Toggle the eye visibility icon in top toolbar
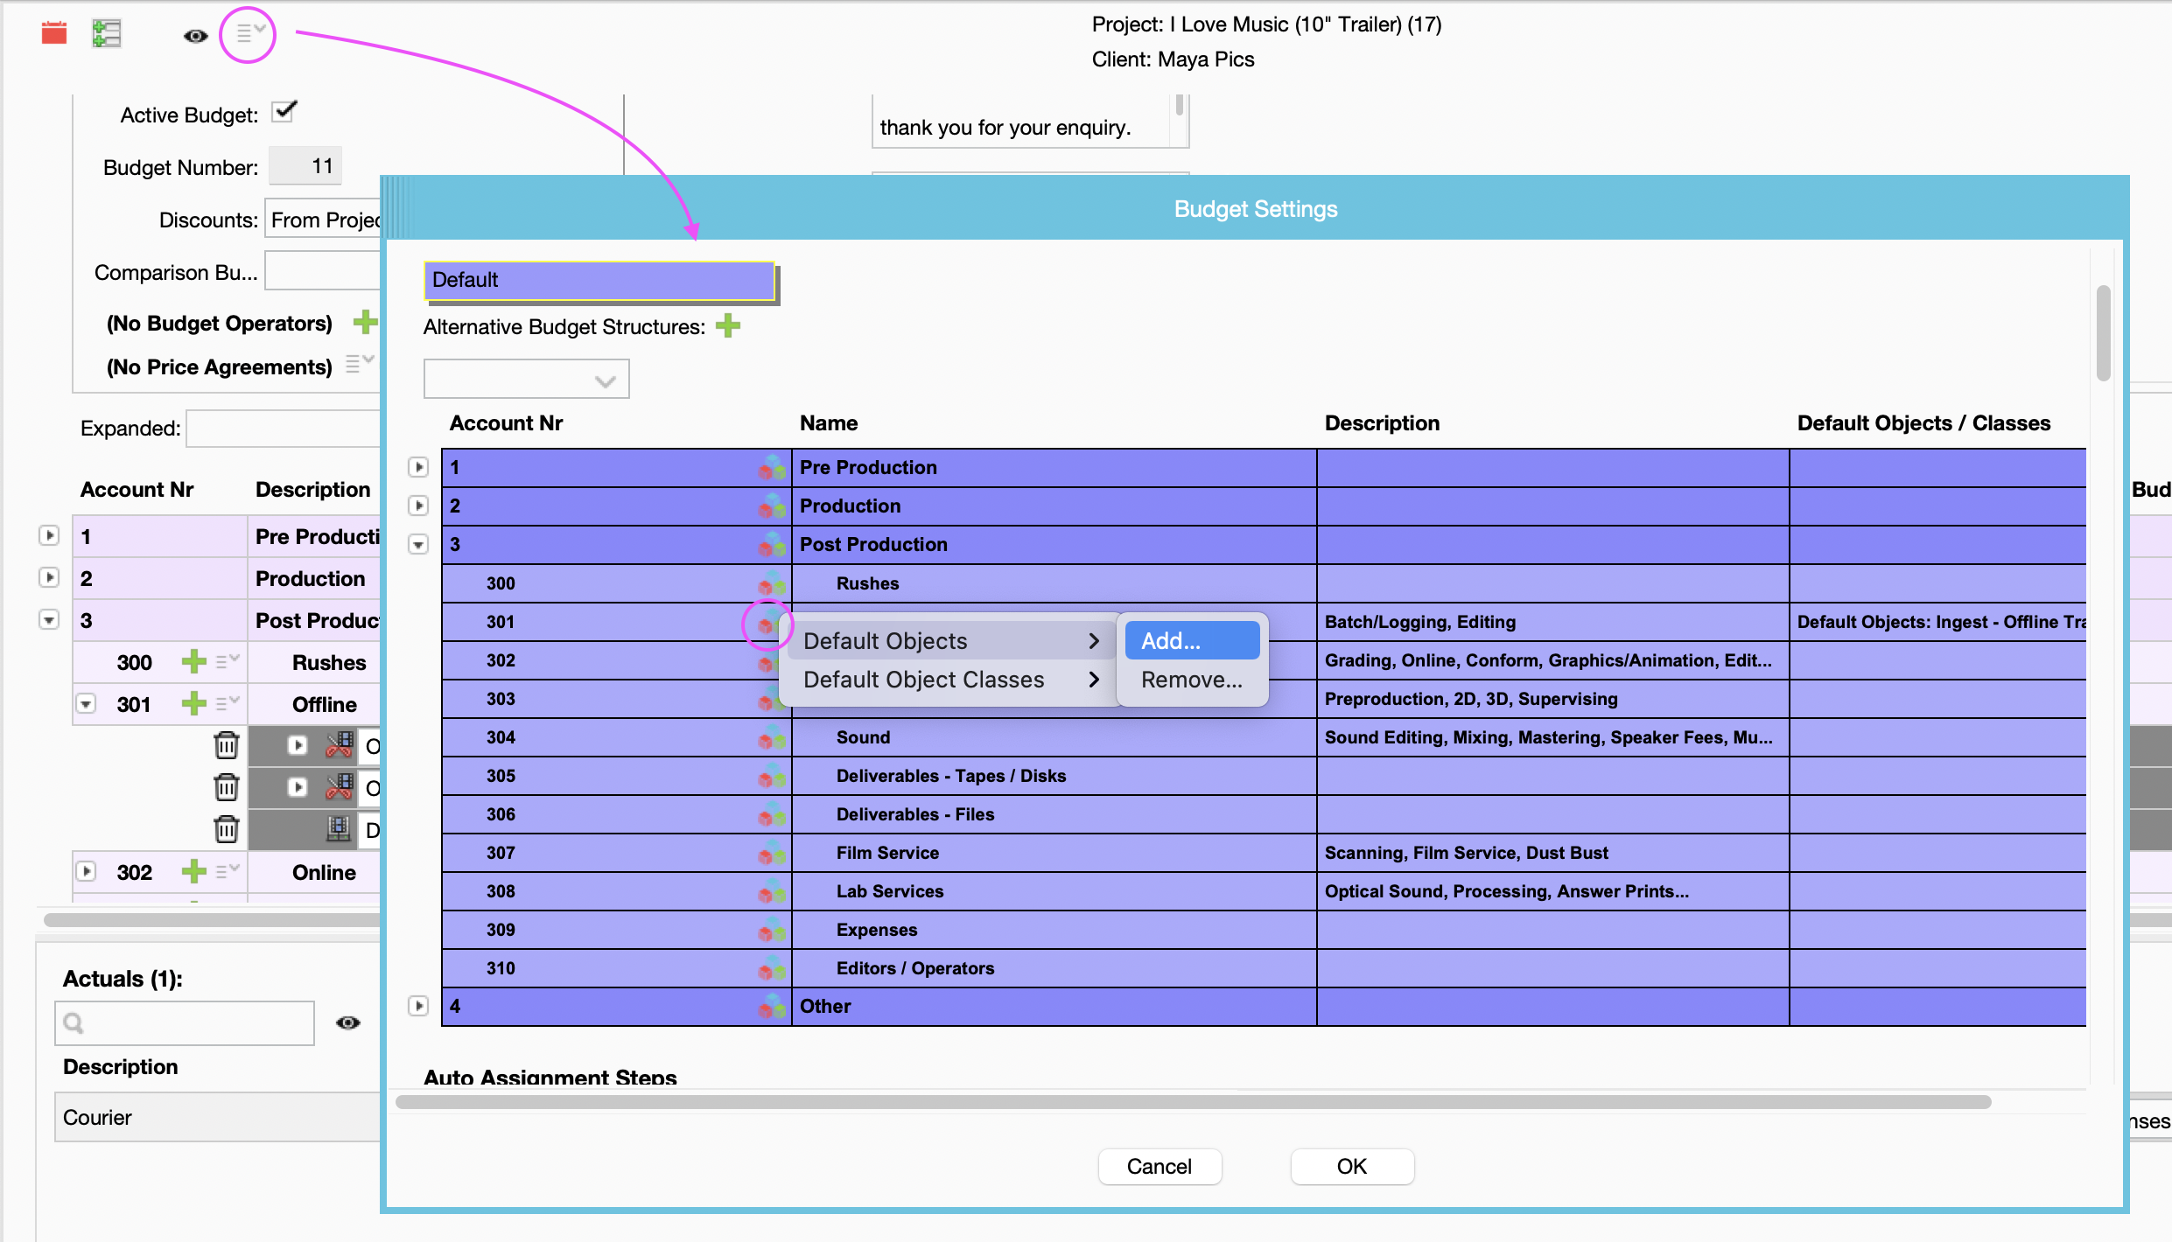 pos(195,36)
